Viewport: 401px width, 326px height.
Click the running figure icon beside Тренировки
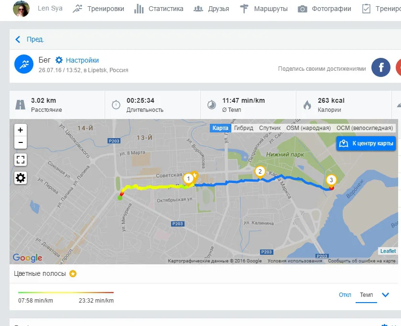(77, 9)
